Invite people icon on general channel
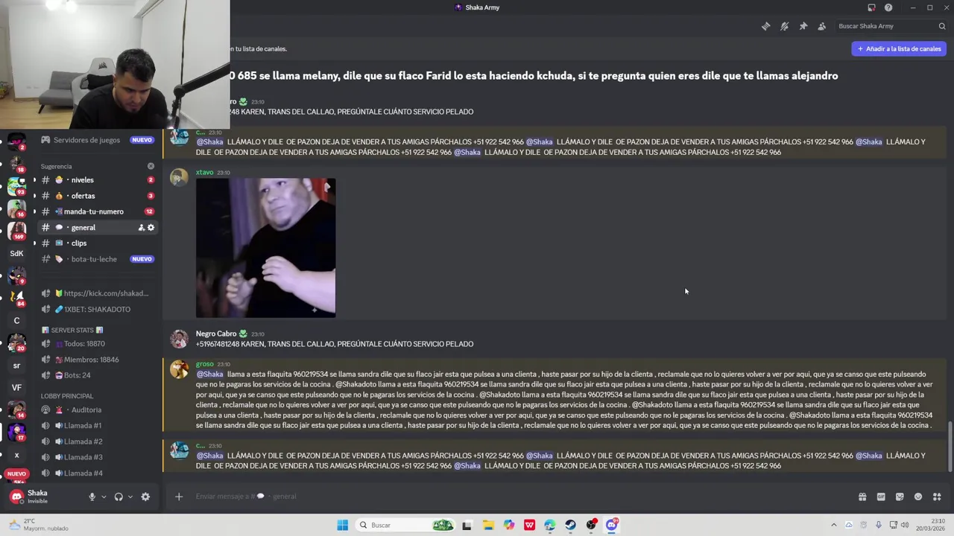This screenshot has height=536, width=954. click(x=141, y=227)
